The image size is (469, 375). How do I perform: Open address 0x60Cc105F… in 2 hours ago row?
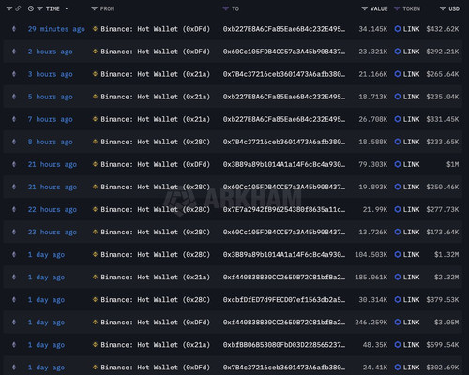point(284,52)
